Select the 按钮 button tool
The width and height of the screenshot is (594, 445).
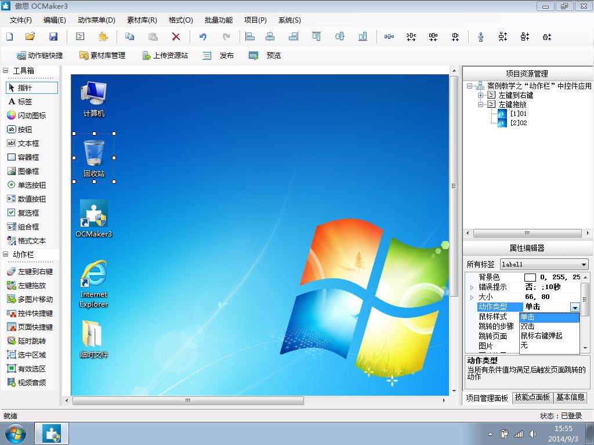pos(20,129)
